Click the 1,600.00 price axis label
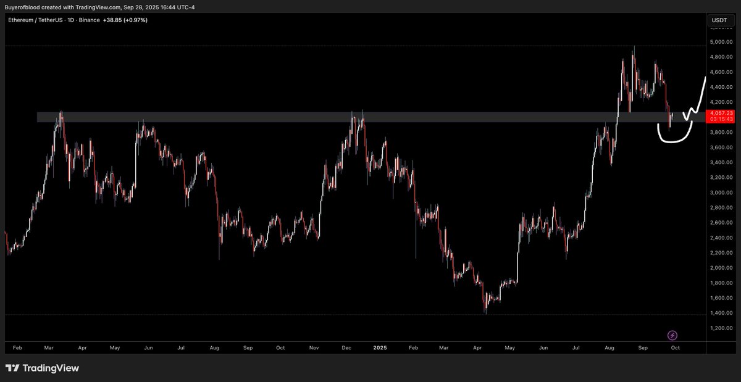 point(721,298)
